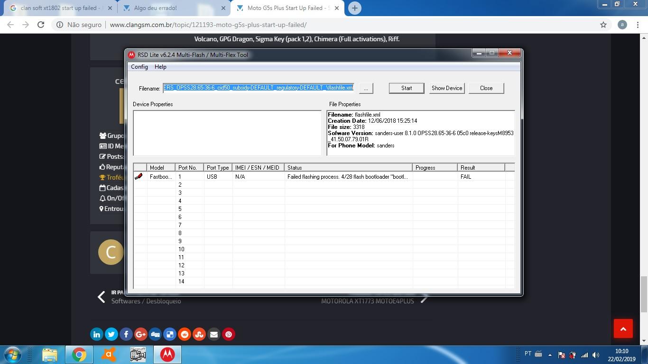Click the 'IMEI / ESN / MEID' column header
Image resolution: width=648 pixels, height=364 pixels.
[259, 167]
